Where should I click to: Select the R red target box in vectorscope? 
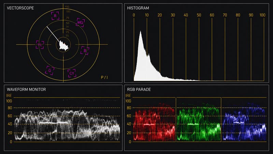(55, 16)
